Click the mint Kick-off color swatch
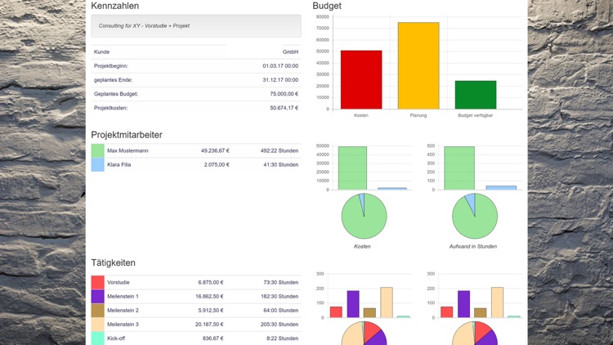Screen dimensions: 613x345 click(98, 338)
